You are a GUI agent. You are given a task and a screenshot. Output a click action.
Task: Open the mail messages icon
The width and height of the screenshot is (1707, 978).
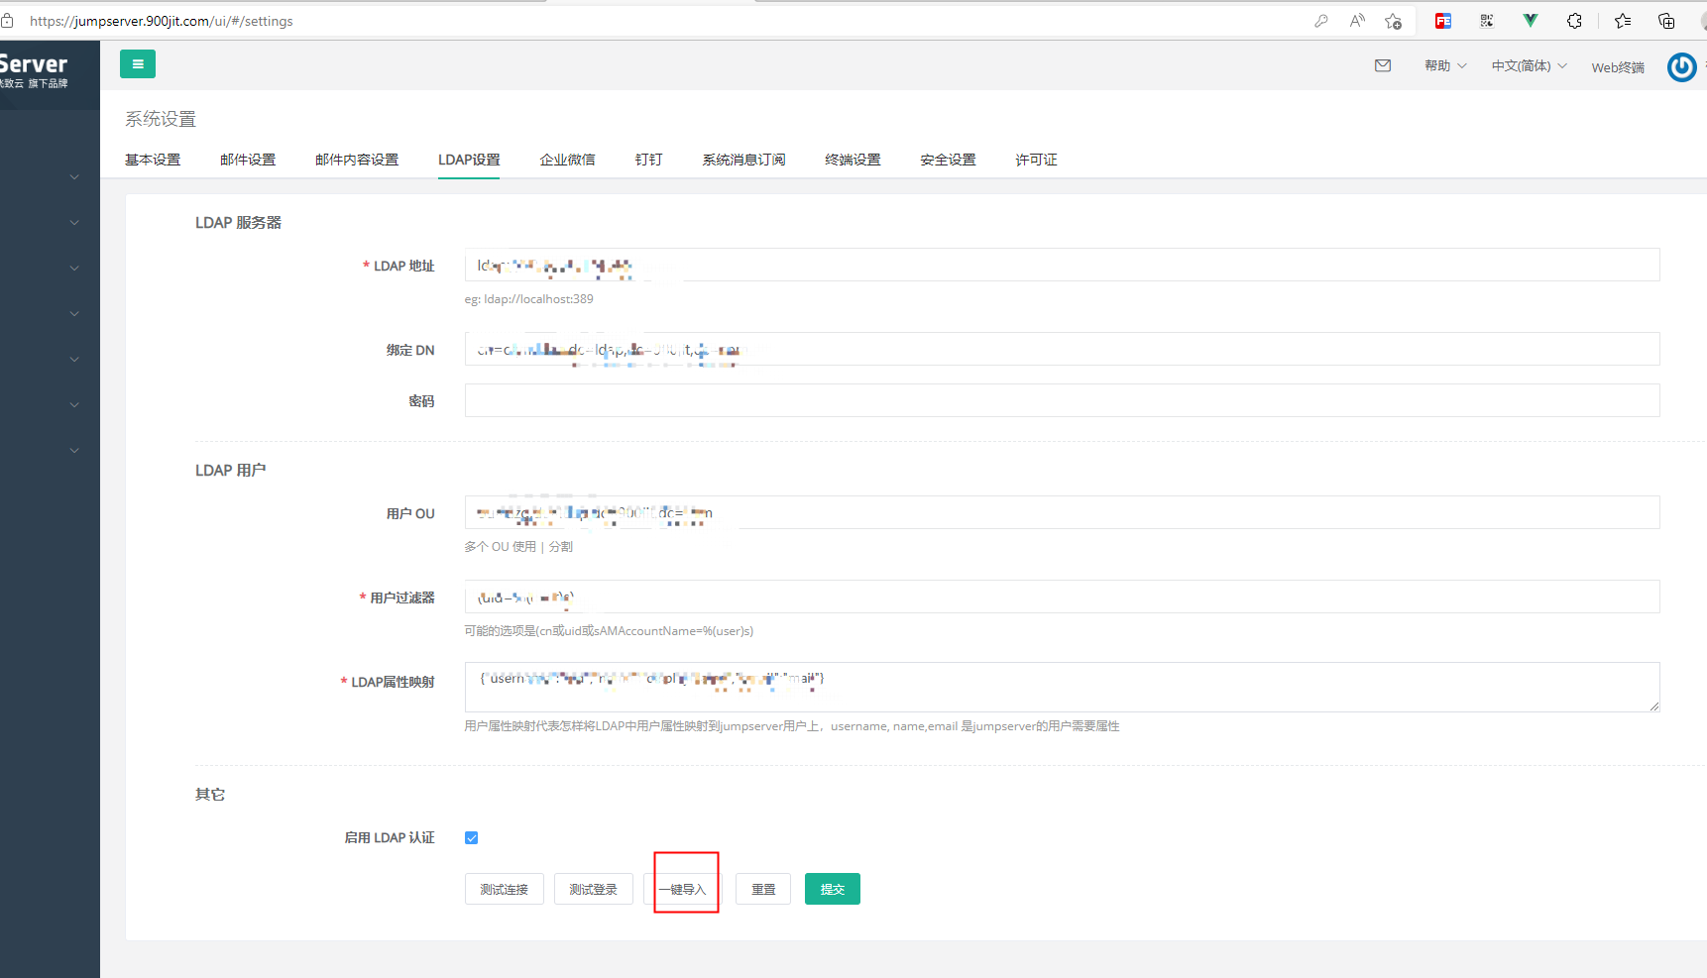1383,65
